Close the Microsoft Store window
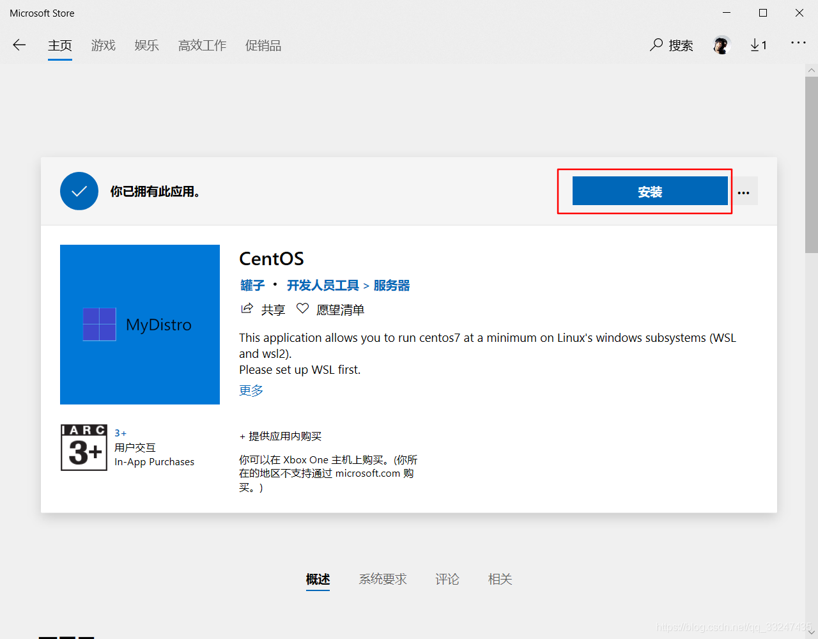This screenshot has height=639, width=818. coord(799,13)
